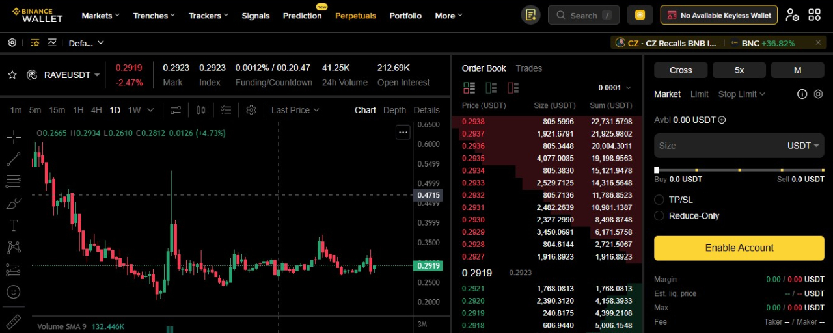
Task: Add RAVEUSDT to favorites with star
Action: [12, 75]
